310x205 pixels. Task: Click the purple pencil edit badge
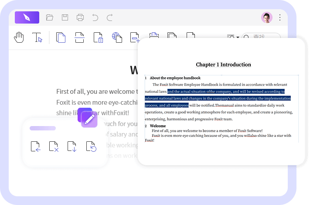tap(89, 119)
